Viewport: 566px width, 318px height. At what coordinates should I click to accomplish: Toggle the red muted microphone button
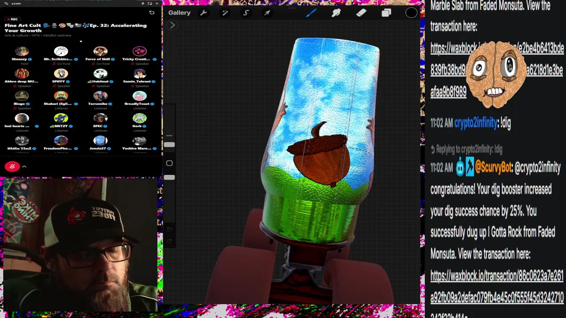[x=12, y=167]
